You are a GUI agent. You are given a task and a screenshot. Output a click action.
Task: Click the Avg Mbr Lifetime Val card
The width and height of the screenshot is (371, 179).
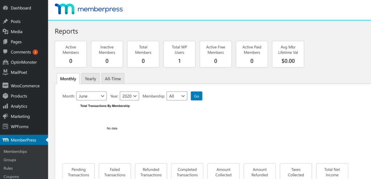288,54
